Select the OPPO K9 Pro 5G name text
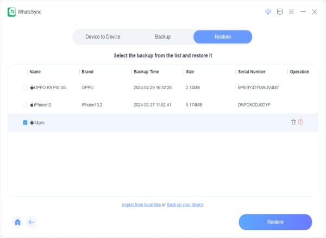This screenshot has height=238, width=326. [x=50, y=87]
